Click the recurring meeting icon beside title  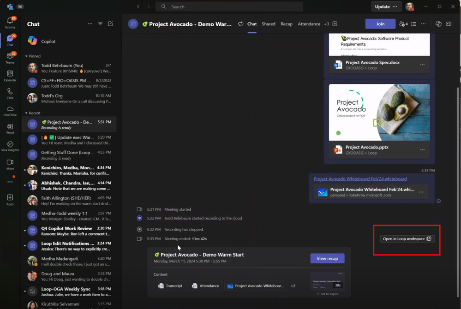[x=240, y=24]
